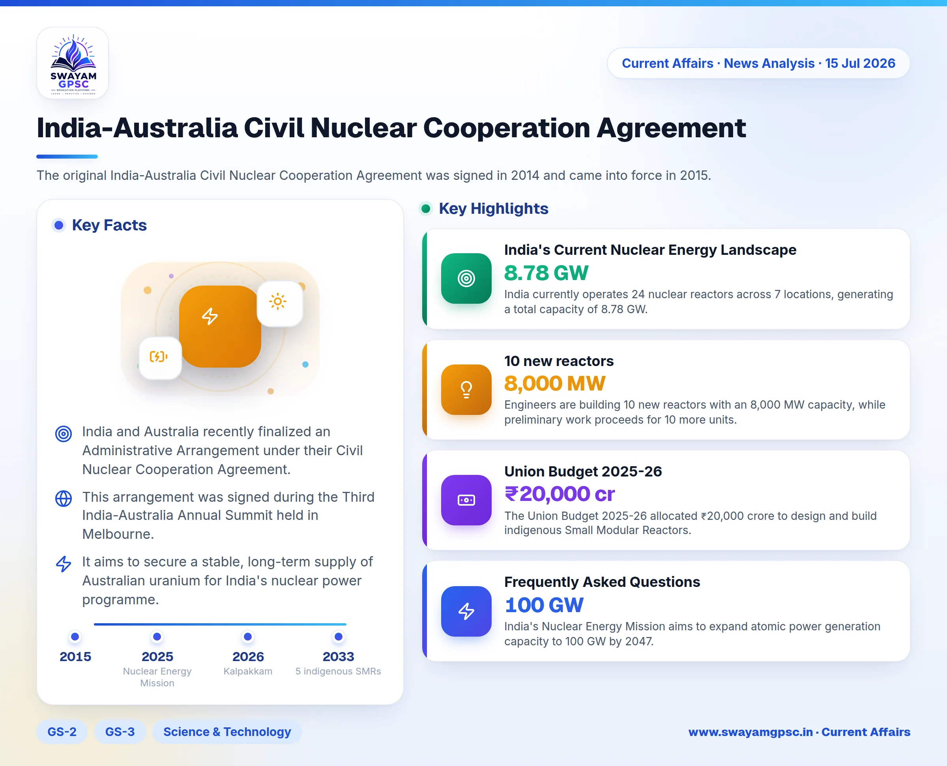Click the Small Modular Reactors budget description
Screen dimensions: 947x766
[690, 523]
